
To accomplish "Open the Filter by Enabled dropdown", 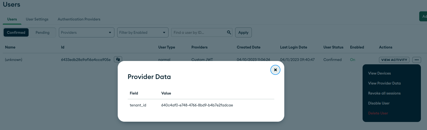I will coord(143,32).
